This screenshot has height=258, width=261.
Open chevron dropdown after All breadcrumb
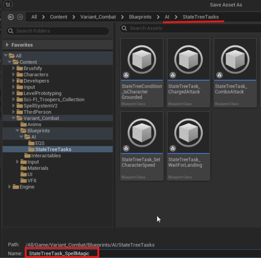pyautogui.click(x=44, y=17)
